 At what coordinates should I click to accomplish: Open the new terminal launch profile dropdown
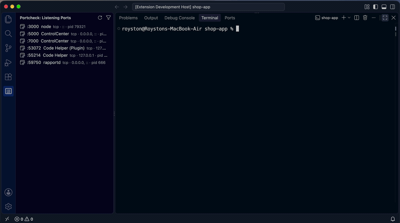point(349,18)
